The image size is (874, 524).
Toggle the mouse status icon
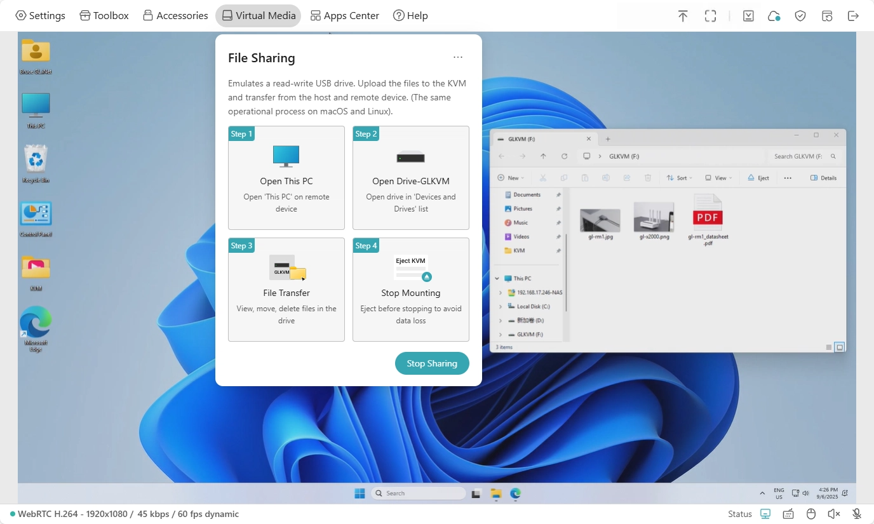pos(810,514)
